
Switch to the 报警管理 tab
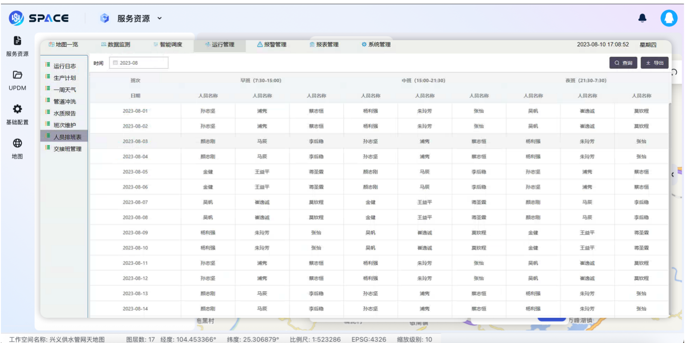[272, 45]
